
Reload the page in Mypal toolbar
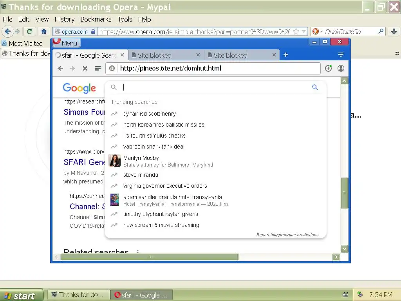pos(29,31)
